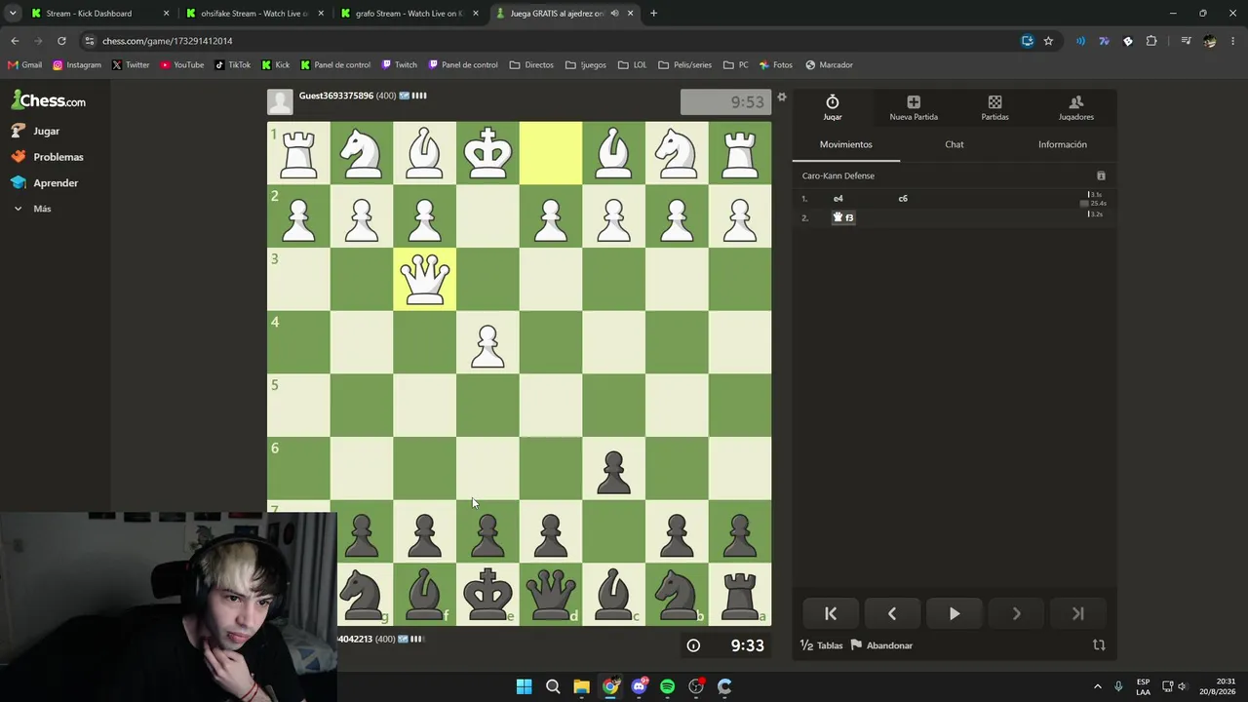Flip the board icon

[x=1099, y=644]
